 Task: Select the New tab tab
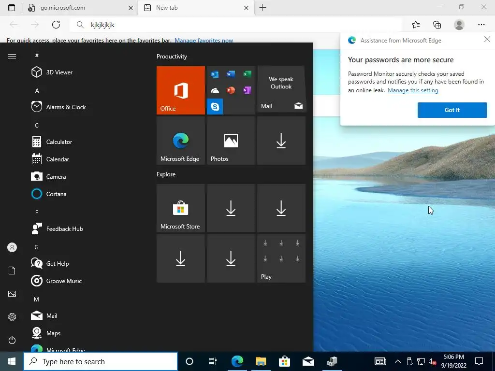[x=195, y=8]
